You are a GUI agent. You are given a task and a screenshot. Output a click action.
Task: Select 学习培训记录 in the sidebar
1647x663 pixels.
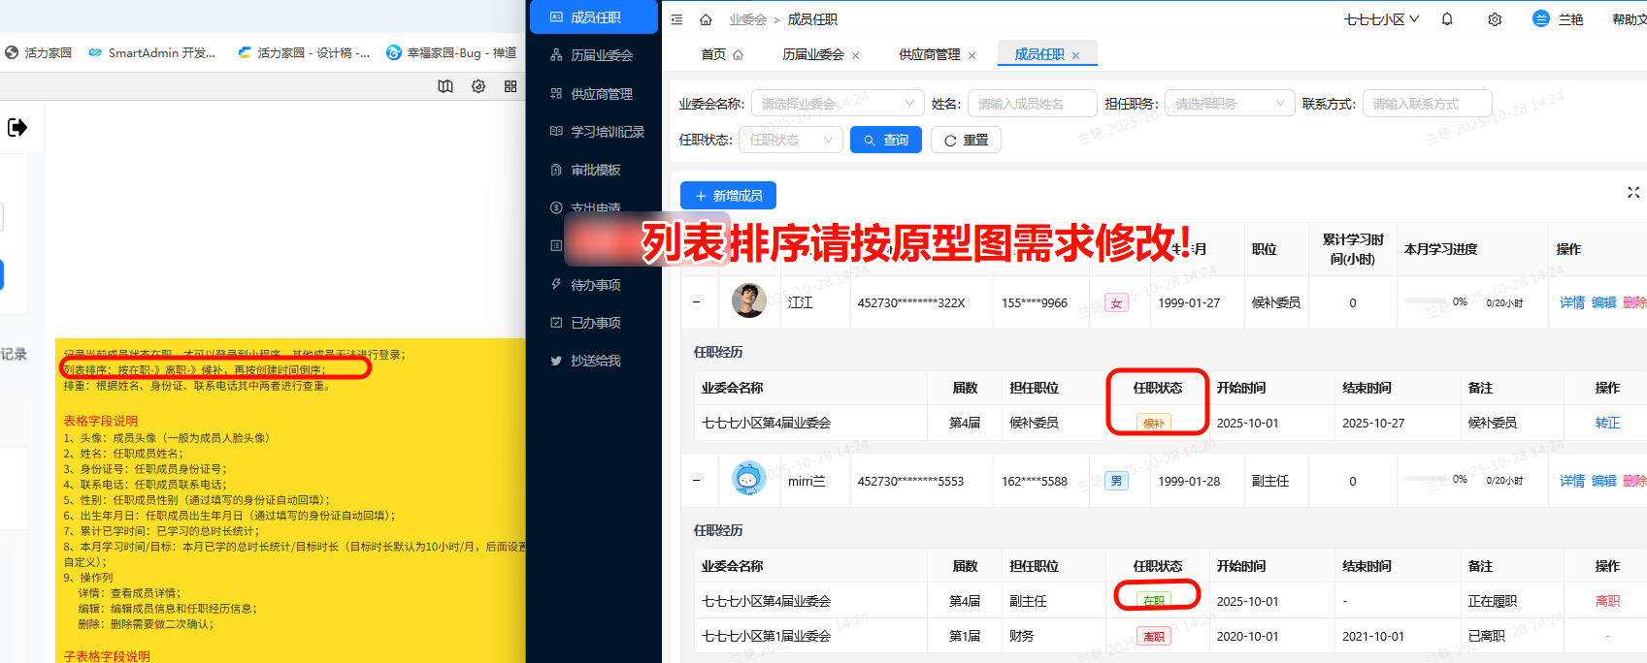pos(607,132)
